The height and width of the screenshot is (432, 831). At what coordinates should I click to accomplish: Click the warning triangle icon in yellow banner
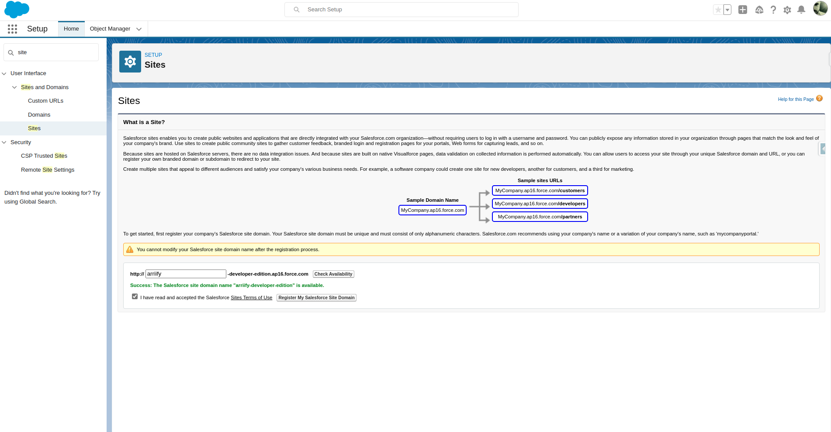[130, 249]
